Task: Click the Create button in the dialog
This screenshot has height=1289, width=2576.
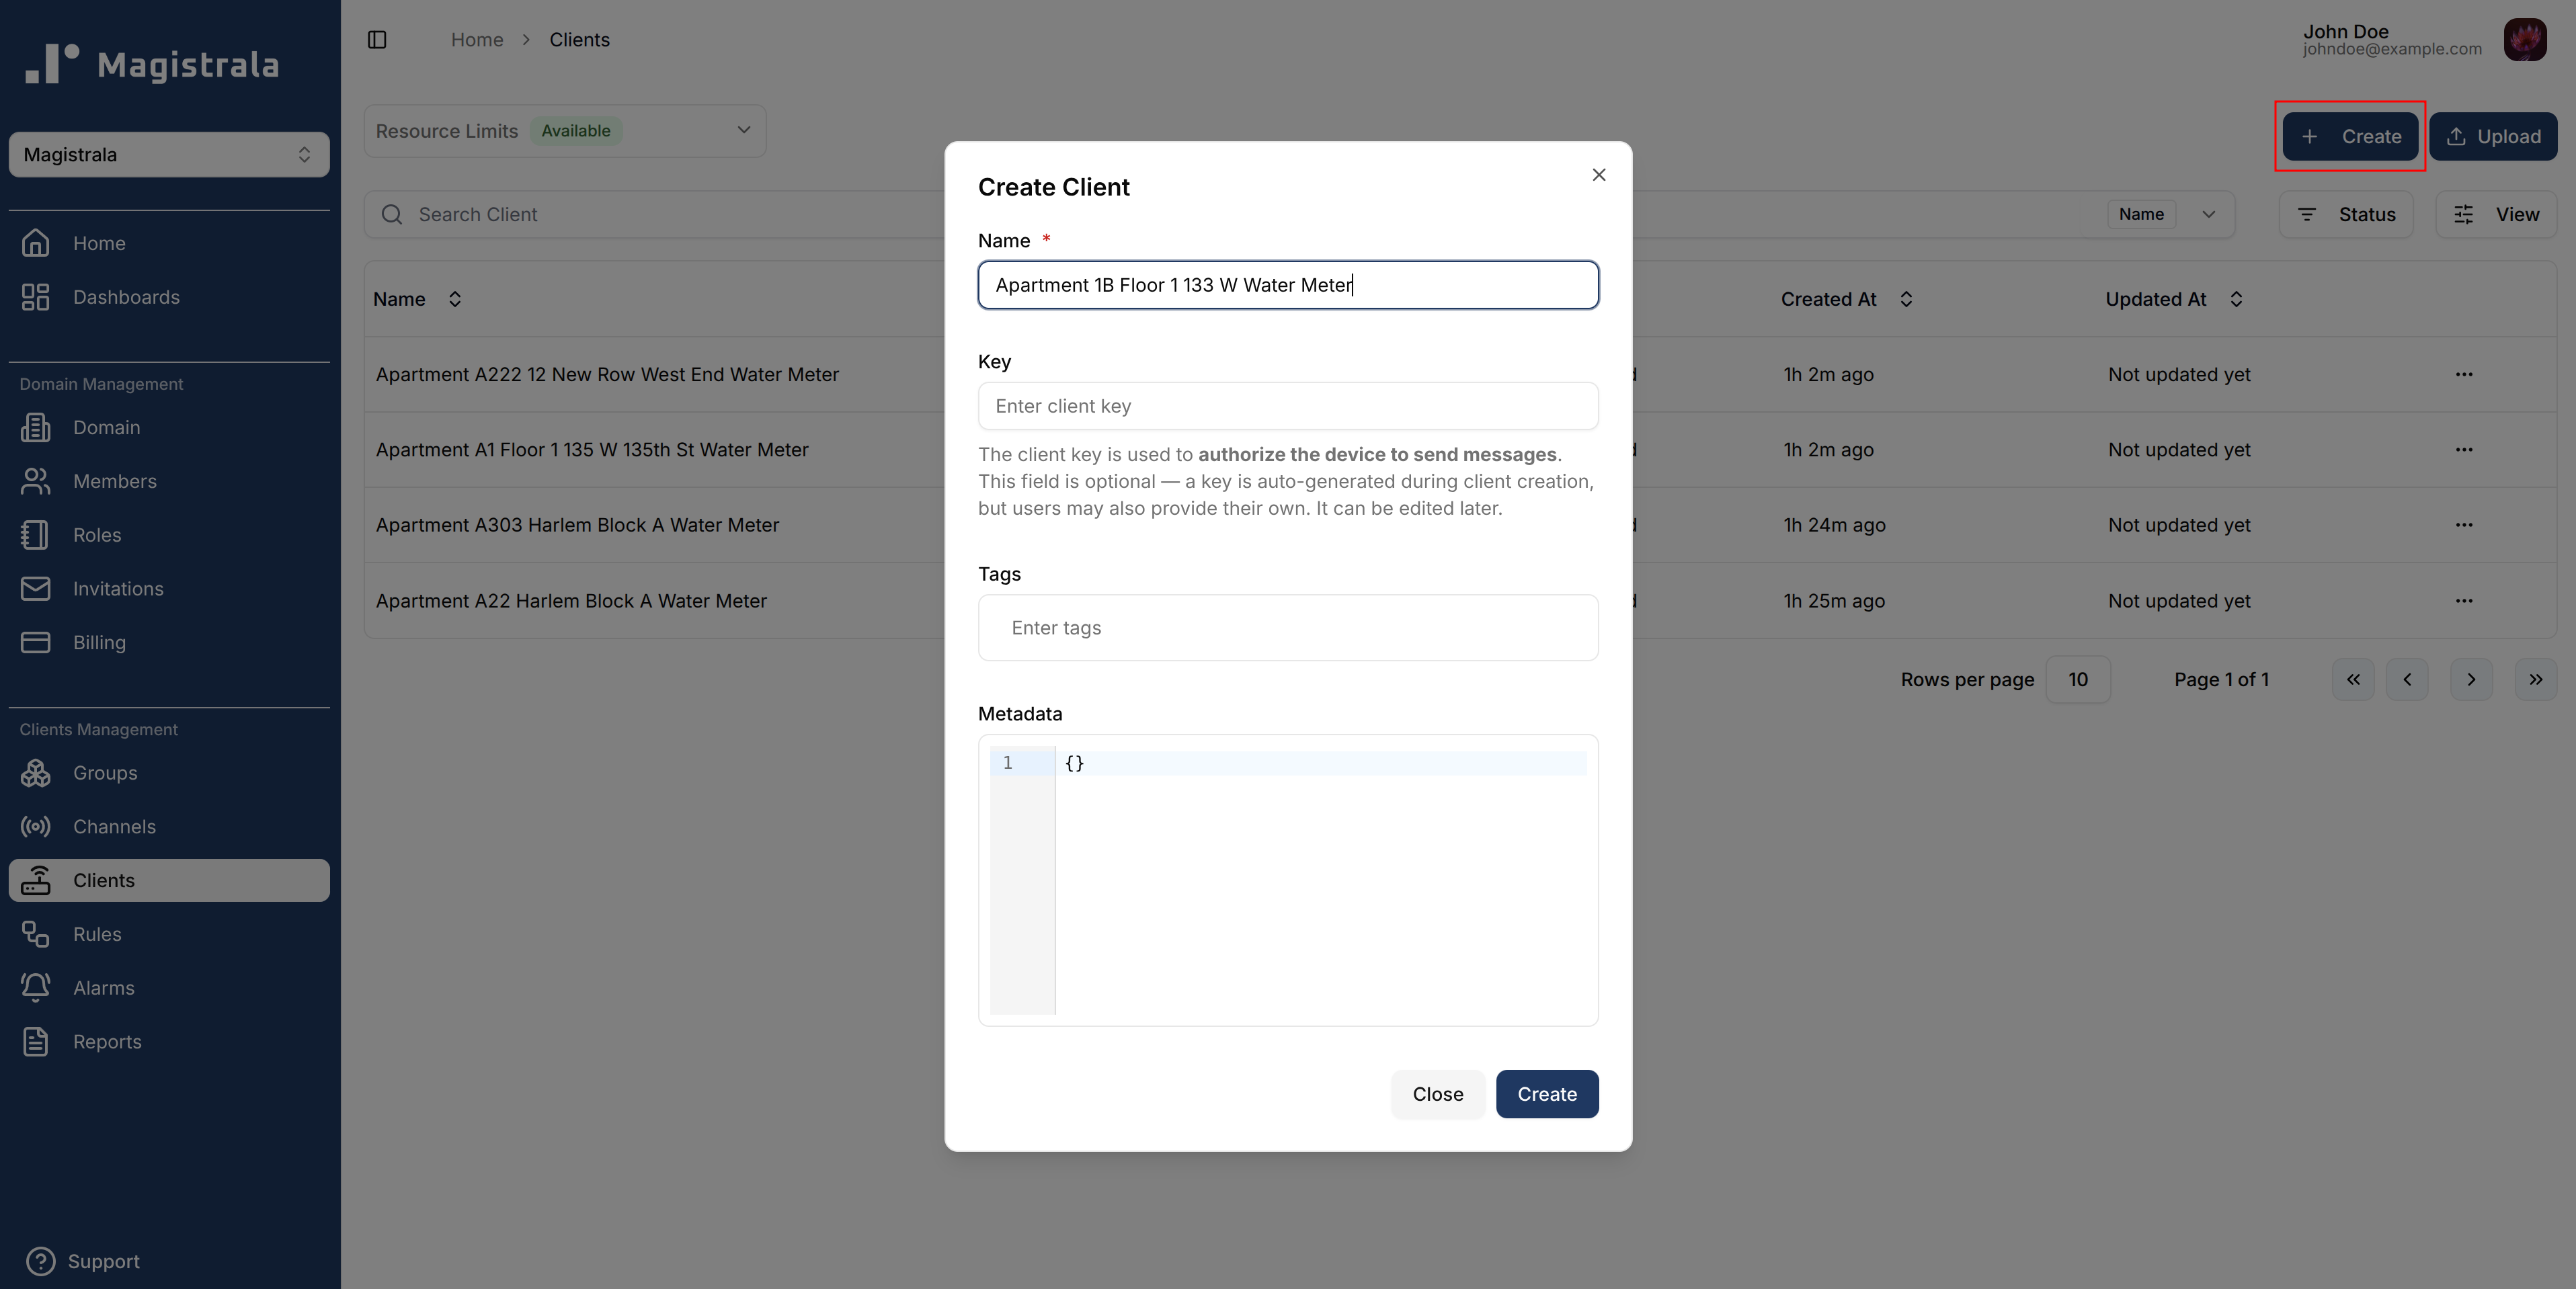Action: pos(1546,1093)
